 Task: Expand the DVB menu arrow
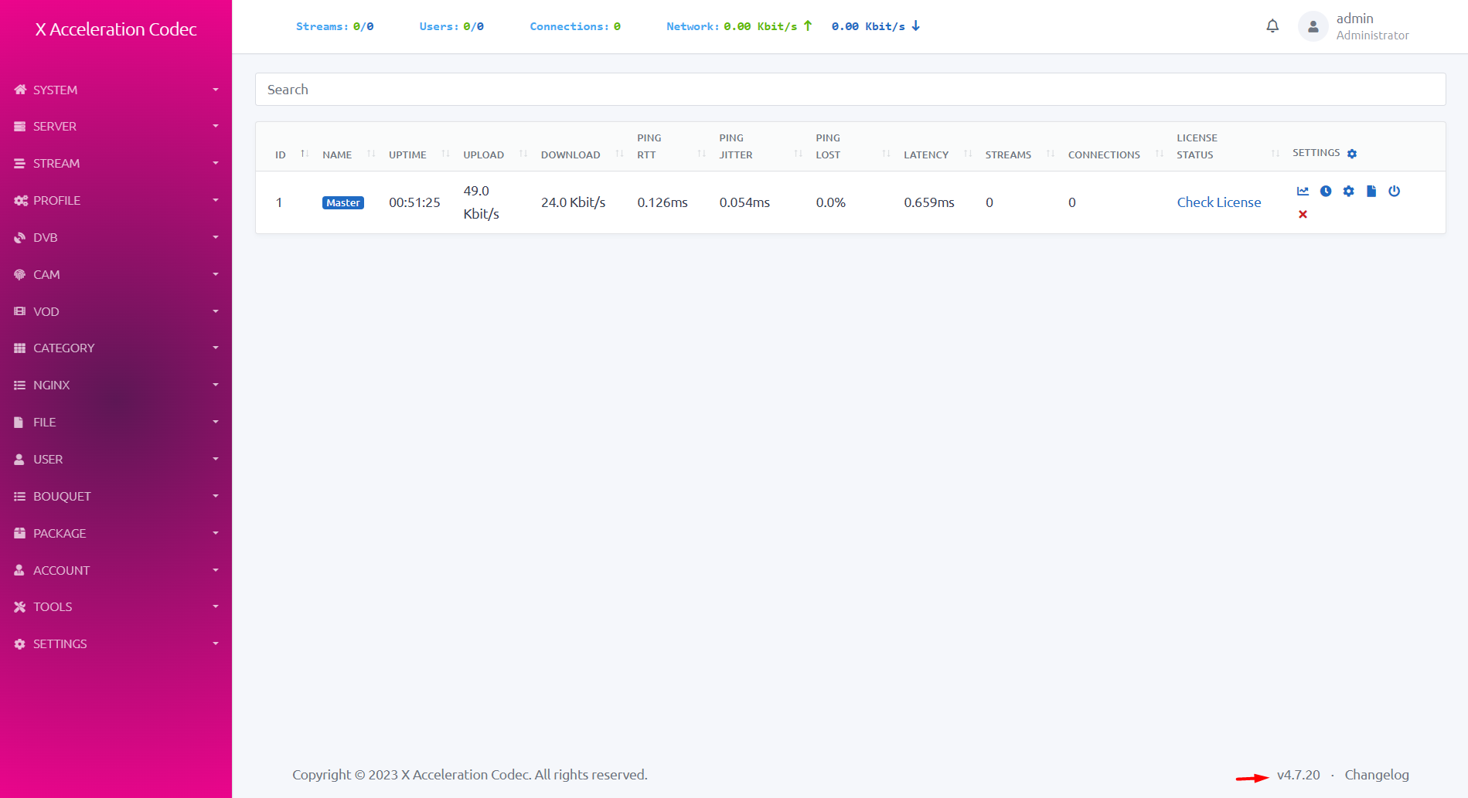216,237
